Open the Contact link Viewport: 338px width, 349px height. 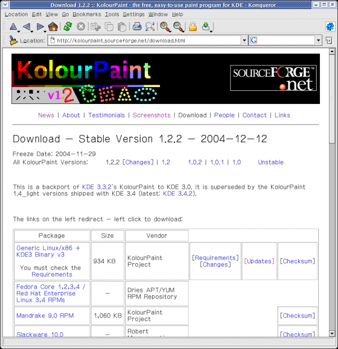pos(255,115)
